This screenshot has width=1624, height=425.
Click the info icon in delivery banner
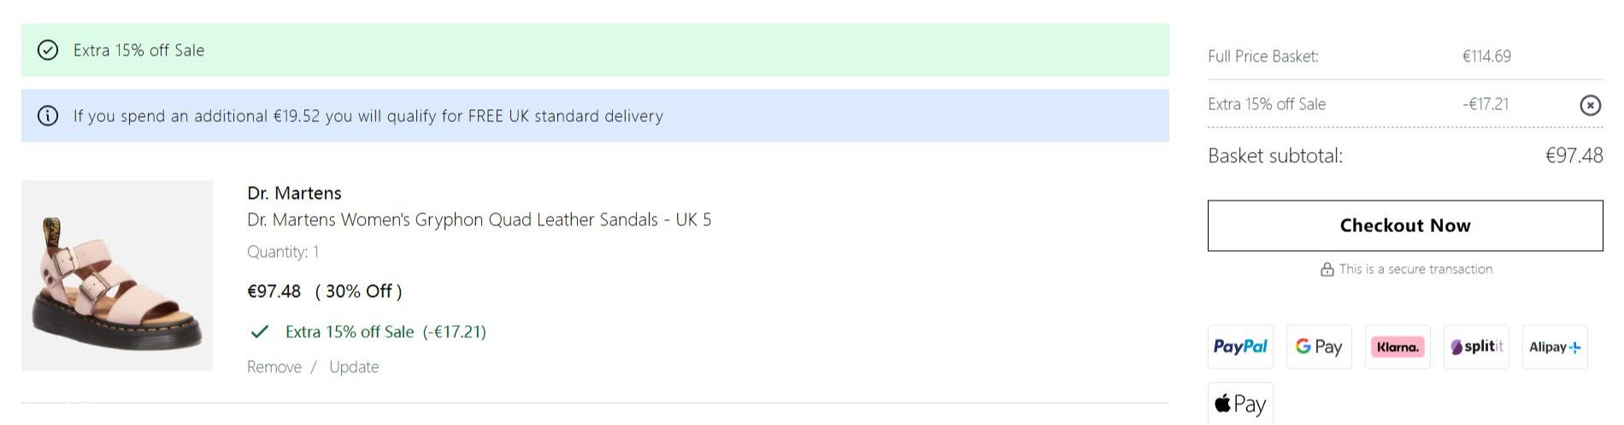tap(48, 116)
